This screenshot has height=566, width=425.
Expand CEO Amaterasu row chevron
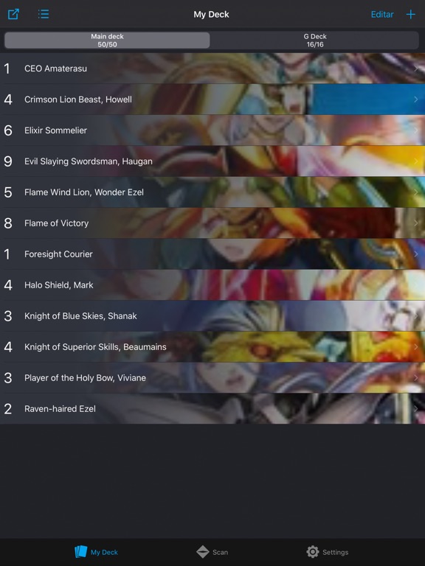416,69
